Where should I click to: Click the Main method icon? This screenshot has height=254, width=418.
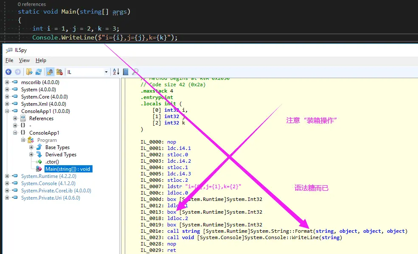point(39,169)
